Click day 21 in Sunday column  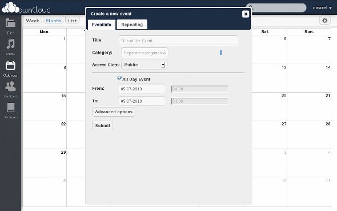pos(309,106)
